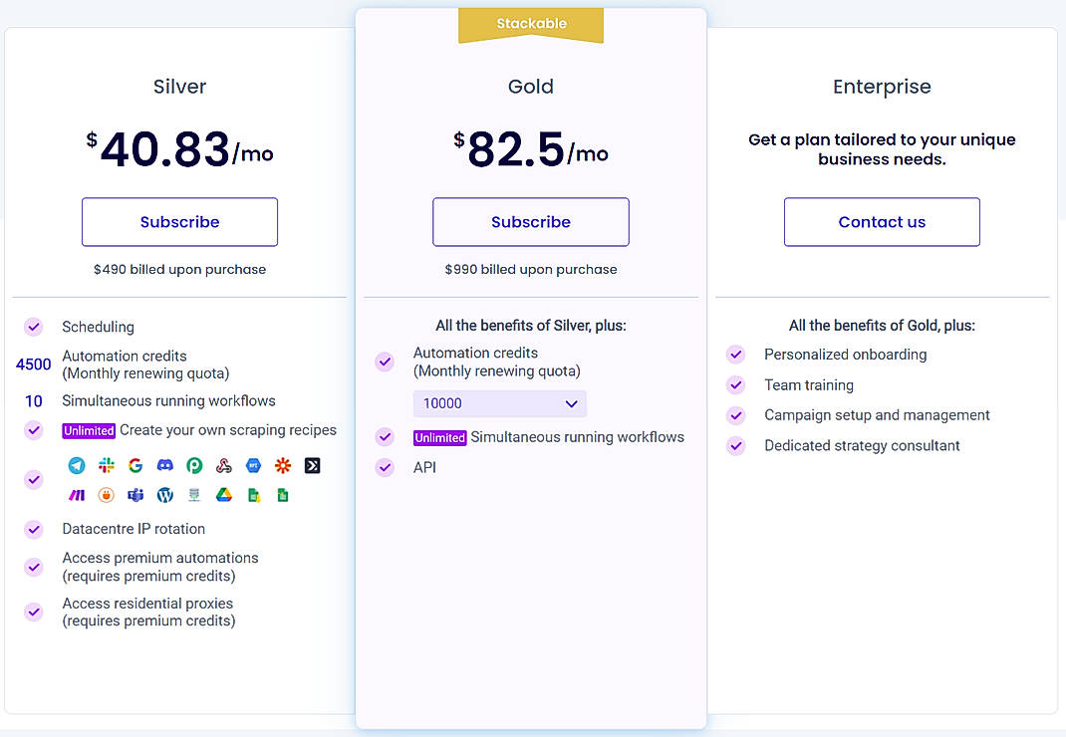Screen dimensions: 1066x737
Task: Click the Unlimited badge next to scraping recipes
Action: (89, 429)
